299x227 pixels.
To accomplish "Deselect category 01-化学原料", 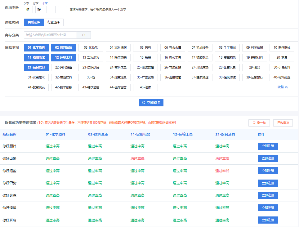I will [x=36, y=48].
